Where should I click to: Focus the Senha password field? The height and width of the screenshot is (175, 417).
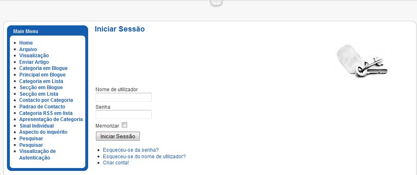click(x=124, y=114)
